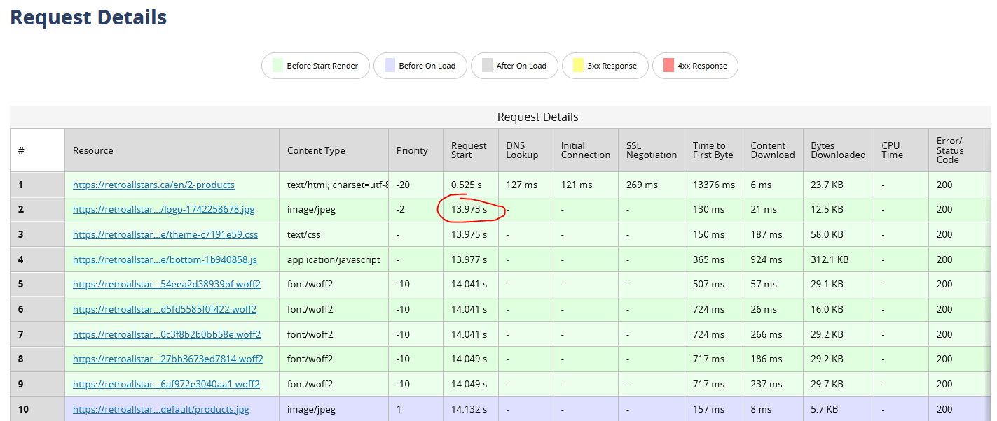Click the yellow 3xx Response color swatch

[578, 66]
